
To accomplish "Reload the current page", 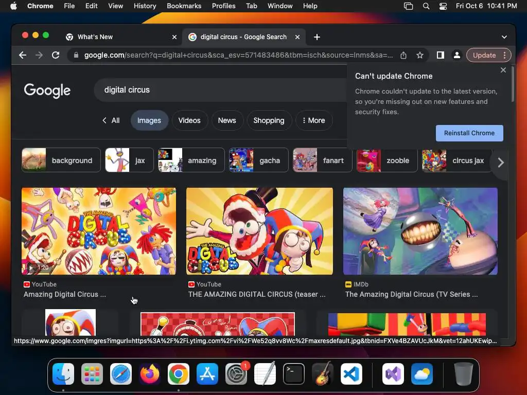I will pos(56,55).
